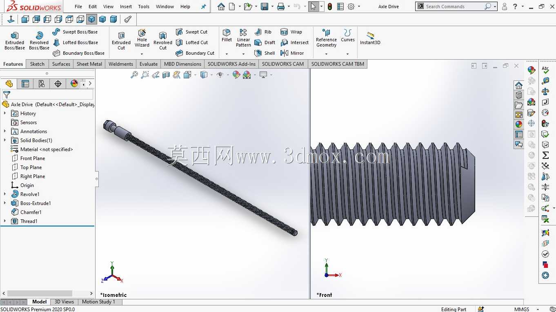Open the ConfigurationManager tab icon
This screenshot has height=312, width=556.
tap(41, 84)
